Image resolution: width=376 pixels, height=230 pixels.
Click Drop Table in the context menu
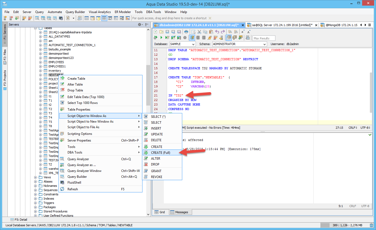point(100,90)
